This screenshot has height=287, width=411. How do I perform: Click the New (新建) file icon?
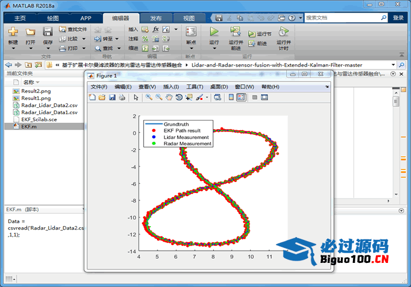pos(13,32)
